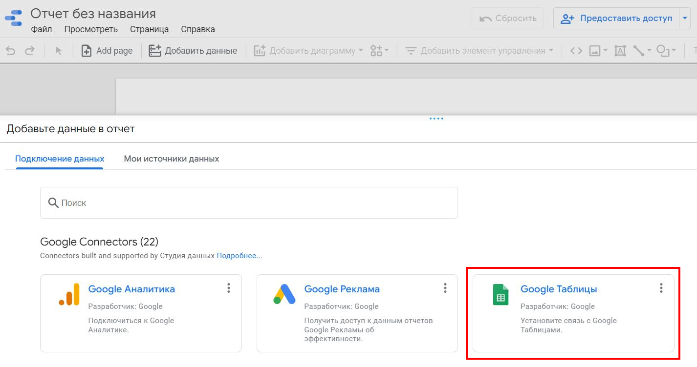
Task: Select the Google Реклама connector title
Action: click(x=342, y=289)
